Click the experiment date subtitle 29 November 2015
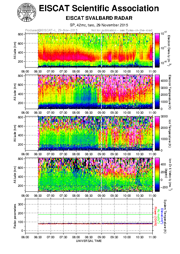This screenshot has width=180, height=254. coord(112,25)
